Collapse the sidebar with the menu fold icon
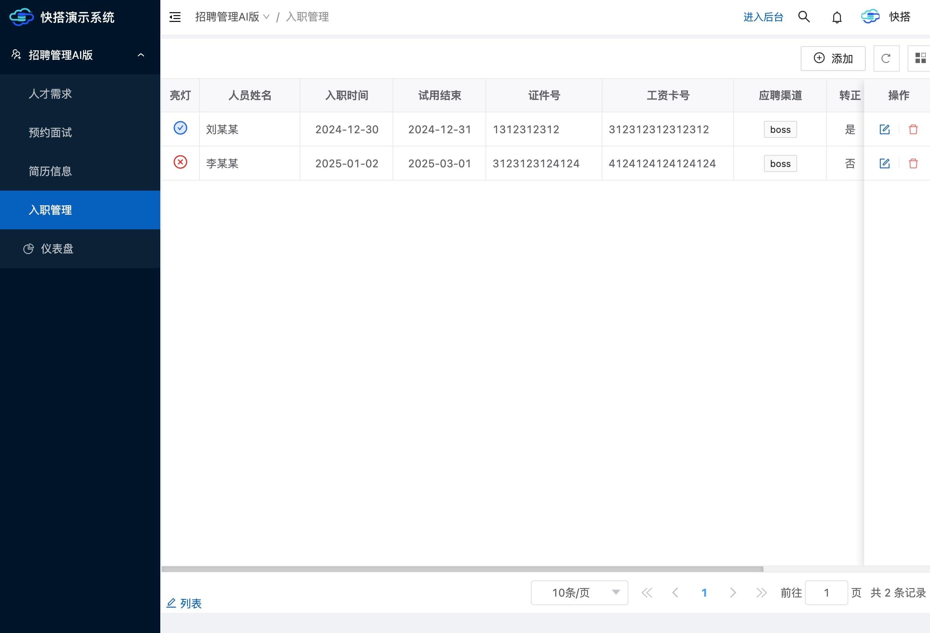This screenshot has height=633, width=930. [x=175, y=17]
